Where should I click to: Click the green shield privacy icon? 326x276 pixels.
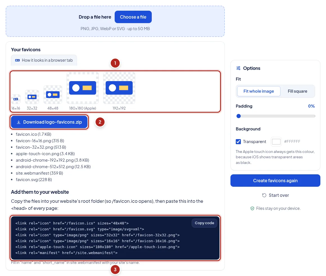(252, 208)
